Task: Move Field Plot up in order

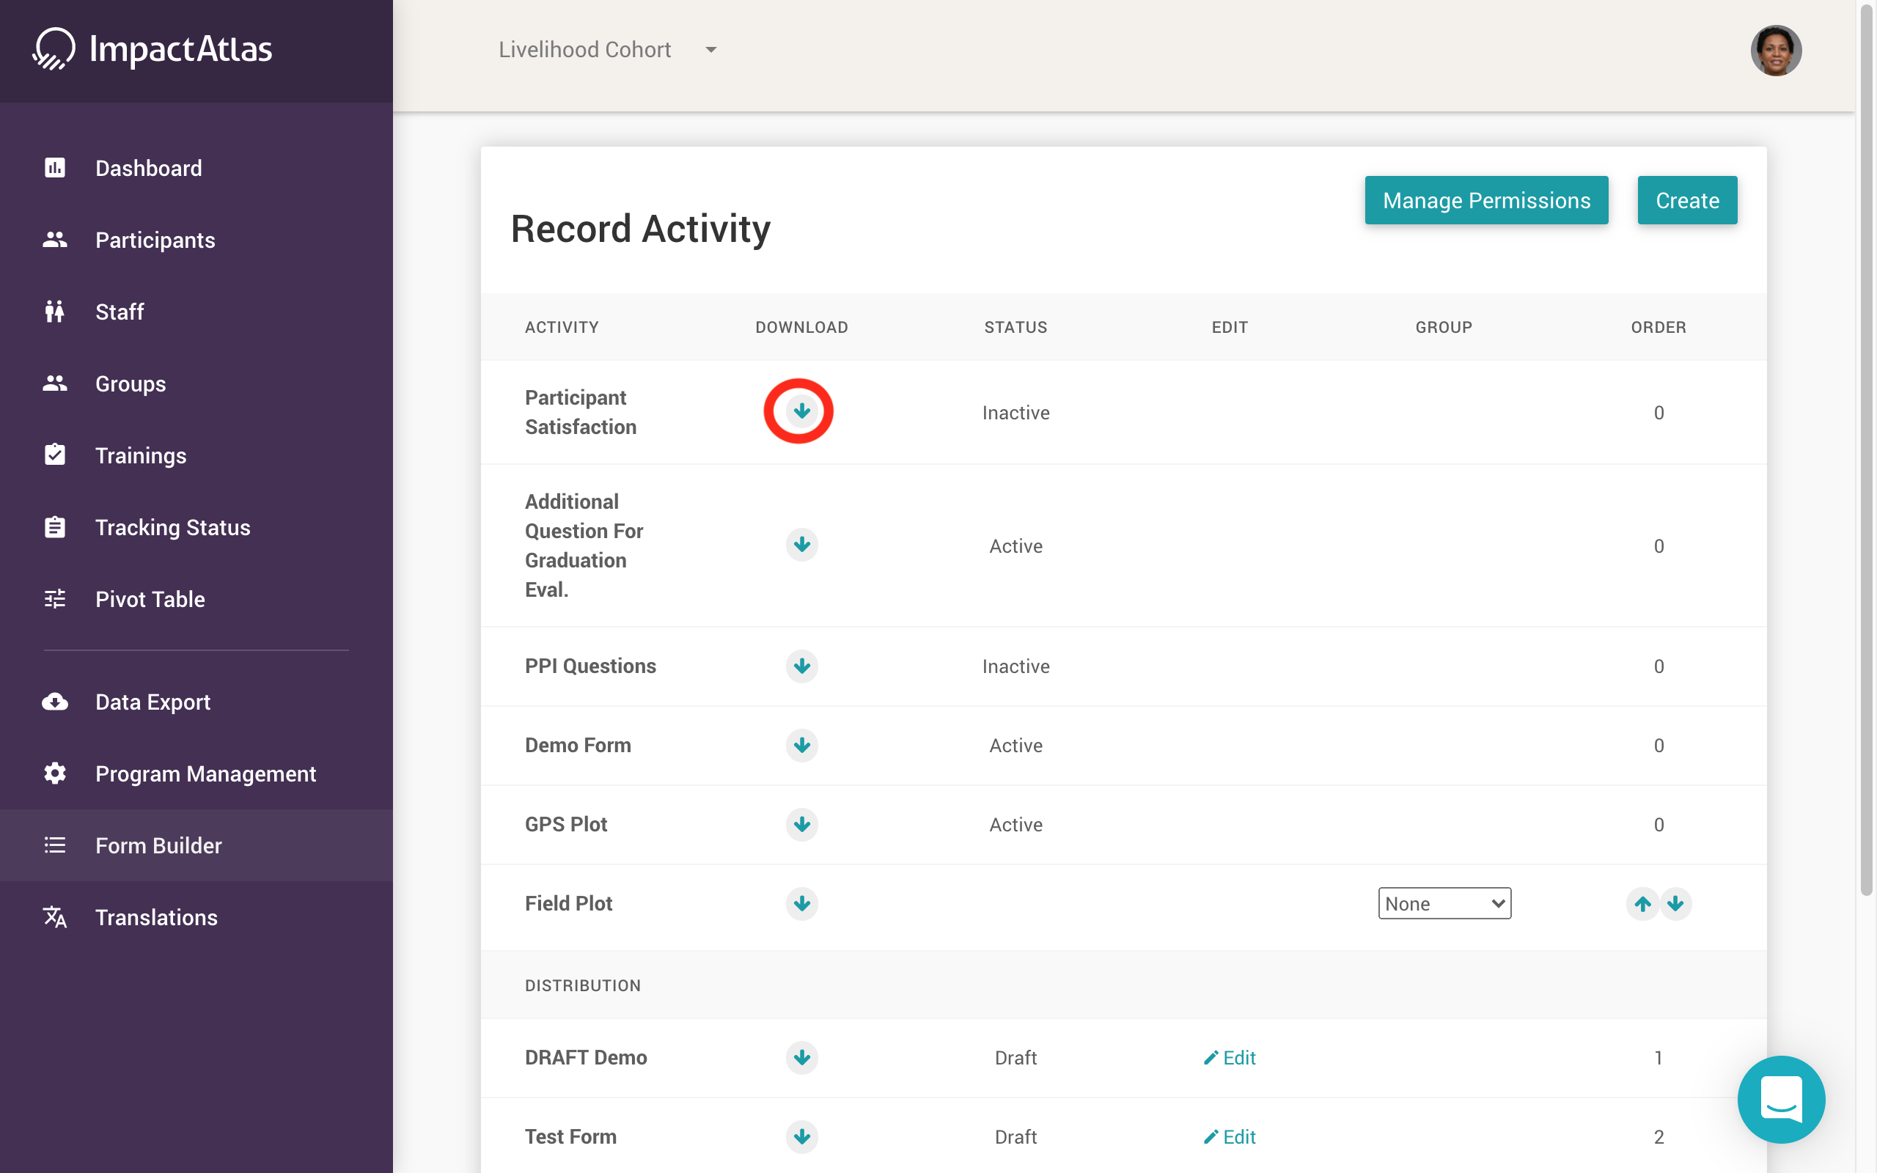Action: point(1642,904)
